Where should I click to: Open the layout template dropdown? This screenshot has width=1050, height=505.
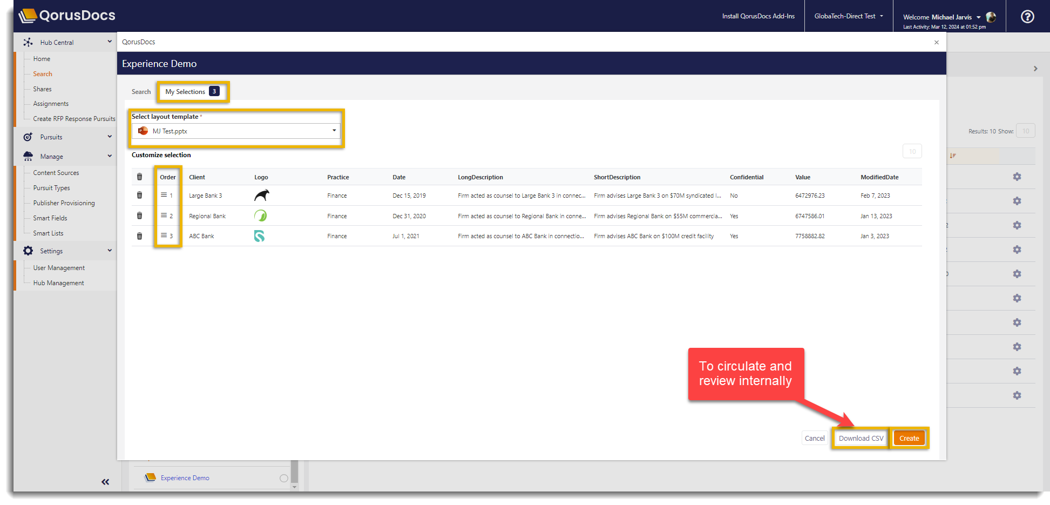[x=236, y=131]
